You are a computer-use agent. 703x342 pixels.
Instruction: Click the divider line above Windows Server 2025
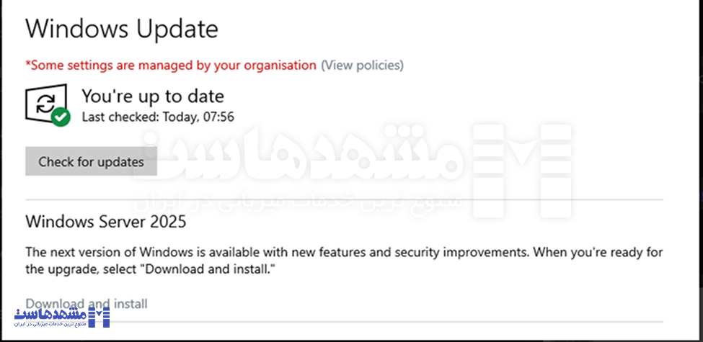pyautogui.click(x=344, y=199)
